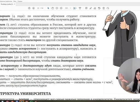Open the Электронное подписание menu
This screenshot has height=102, width=140.
(x=6, y=1)
